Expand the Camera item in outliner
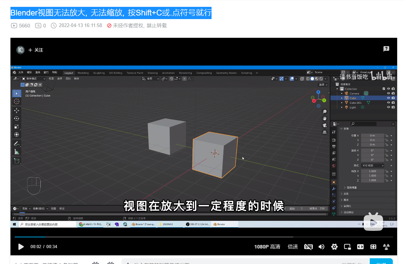This screenshot has width=404, height=264. tap(342, 94)
